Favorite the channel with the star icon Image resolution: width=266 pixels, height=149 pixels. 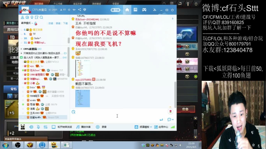point(69,10)
